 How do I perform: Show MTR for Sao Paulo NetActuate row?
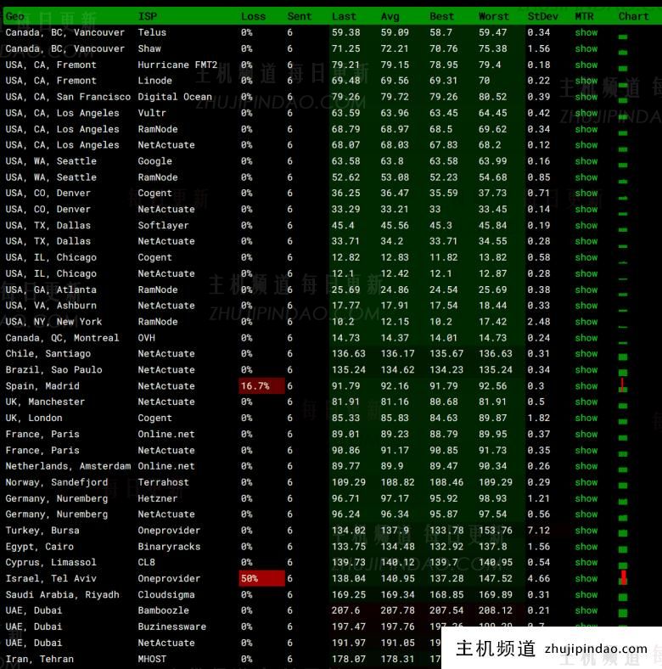[586, 370]
